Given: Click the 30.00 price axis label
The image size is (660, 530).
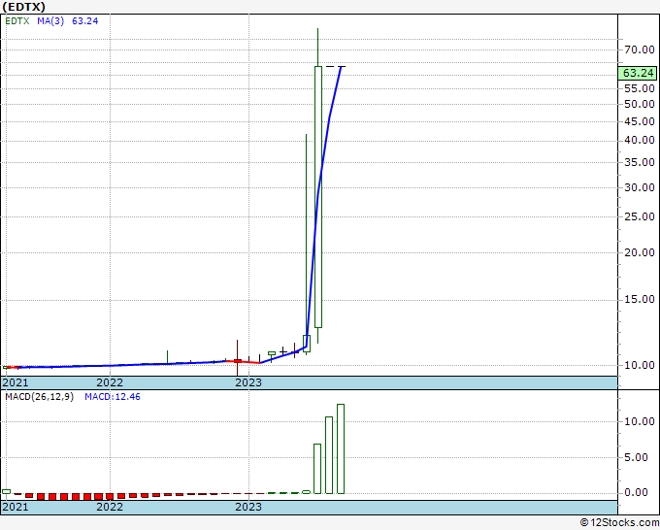Looking at the screenshot, I should [640, 187].
